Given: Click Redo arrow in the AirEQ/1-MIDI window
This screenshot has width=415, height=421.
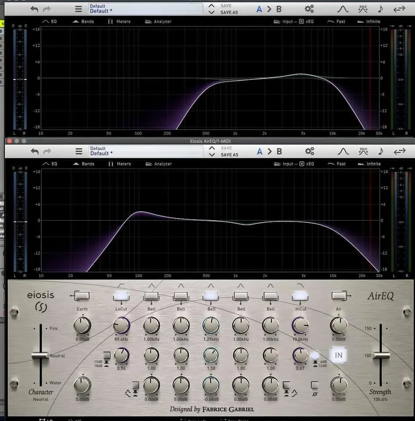Looking at the screenshot, I should tap(47, 152).
